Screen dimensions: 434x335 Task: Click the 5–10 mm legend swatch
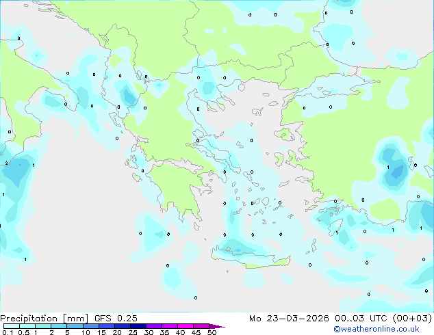(75, 326)
